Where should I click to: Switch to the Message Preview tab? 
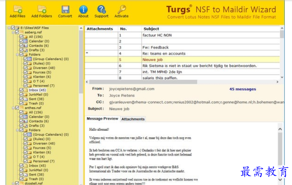tap(102, 119)
